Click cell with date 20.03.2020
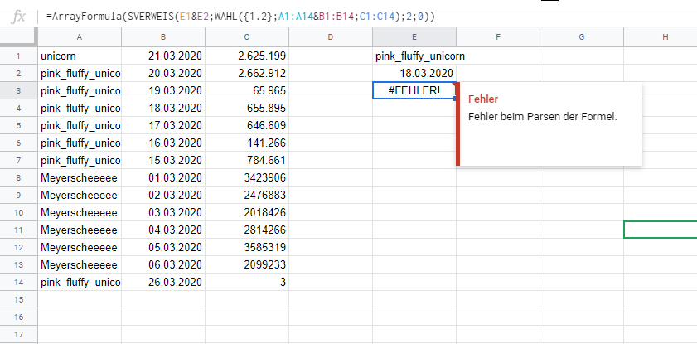 163,73
